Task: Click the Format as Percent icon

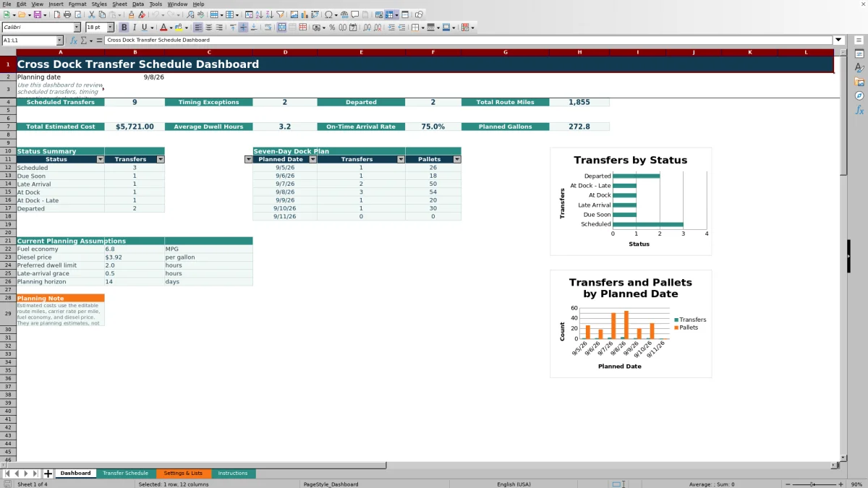Action: coord(332,27)
